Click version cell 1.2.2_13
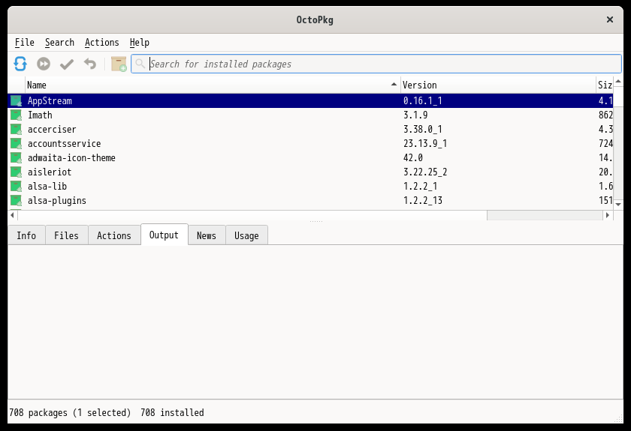This screenshot has height=431, width=631. (422, 200)
